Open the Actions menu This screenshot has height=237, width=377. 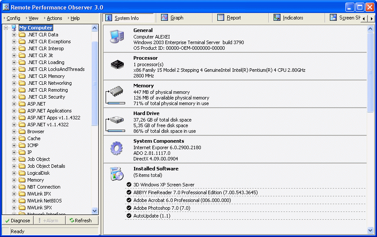coord(53,18)
